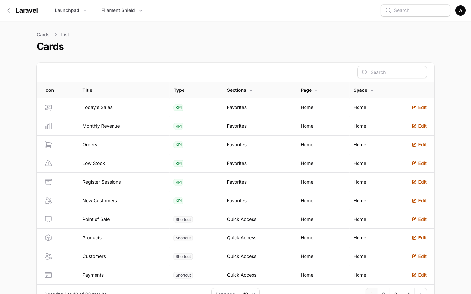Click the Payments credit card icon
This screenshot has width=471, height=294.
coord(48,275)
